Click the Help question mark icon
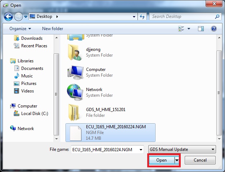Viewport: 225px width, 172px height. coord(214,29)
